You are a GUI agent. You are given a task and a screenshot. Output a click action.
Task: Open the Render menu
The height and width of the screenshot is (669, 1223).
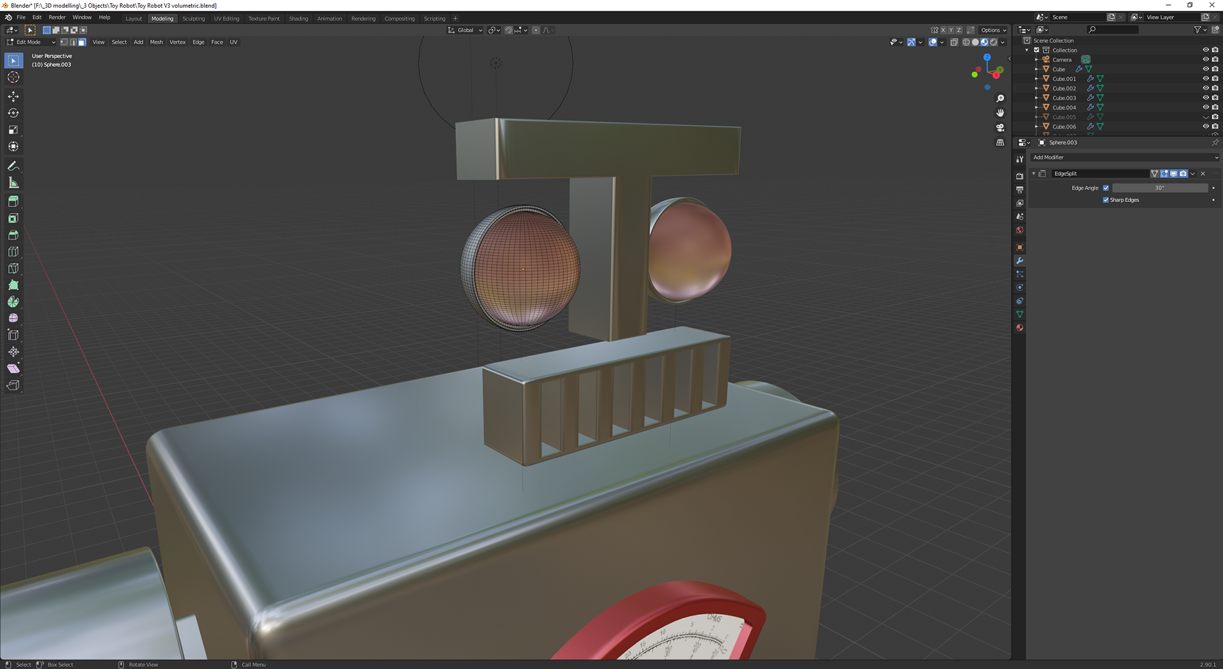tap(57, 17)
